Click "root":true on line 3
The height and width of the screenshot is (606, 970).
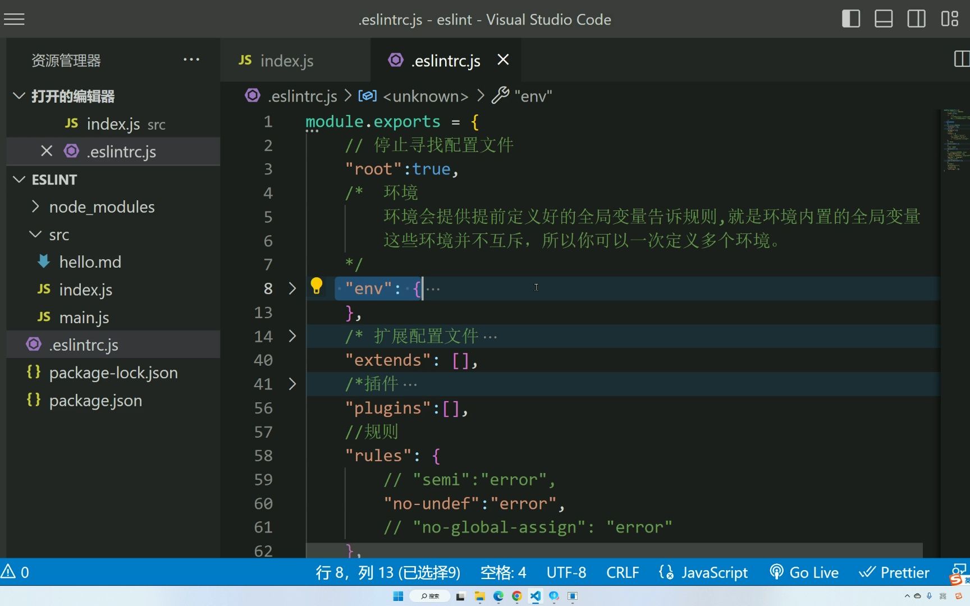click(402, 169)
